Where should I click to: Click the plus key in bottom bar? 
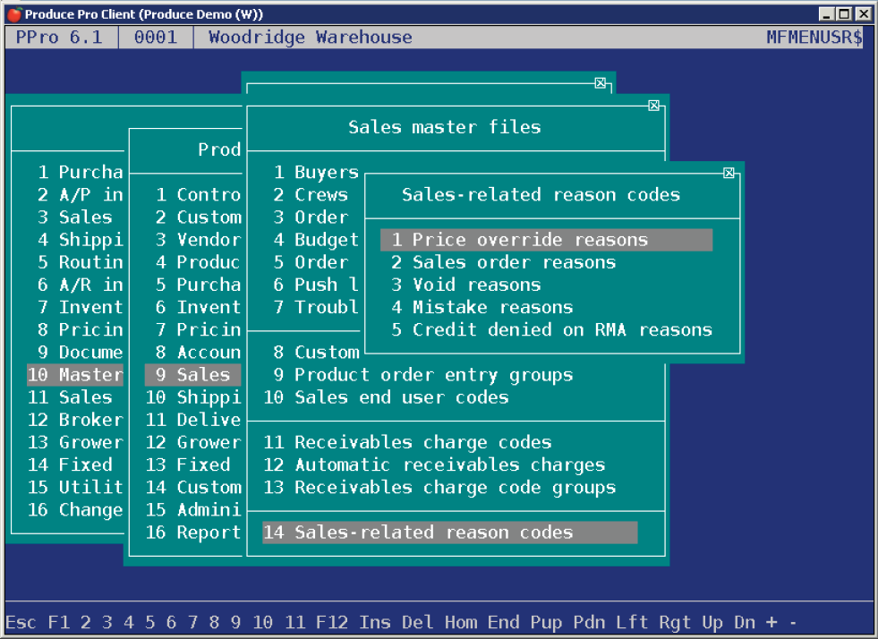coord(771,622)
